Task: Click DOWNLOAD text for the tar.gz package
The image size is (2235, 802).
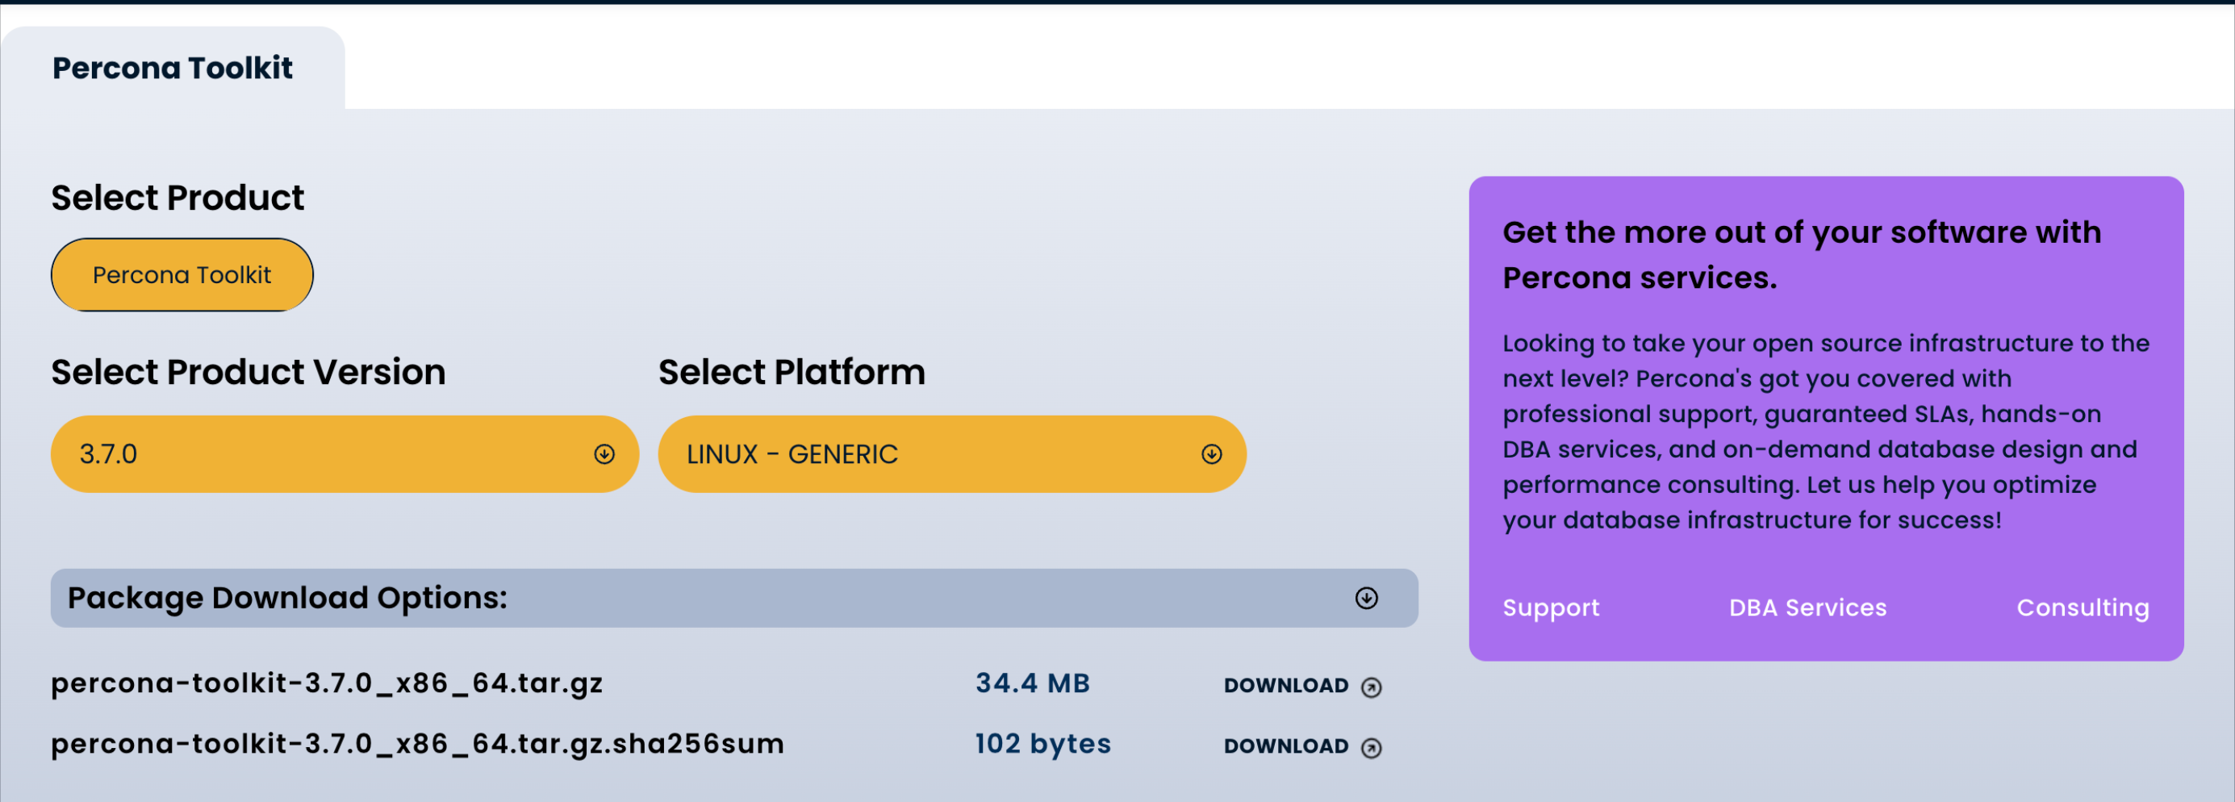Action: [1286, 686]
